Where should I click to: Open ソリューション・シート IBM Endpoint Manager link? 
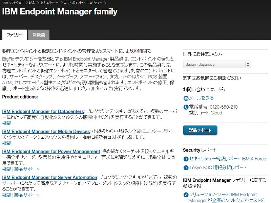226,198
